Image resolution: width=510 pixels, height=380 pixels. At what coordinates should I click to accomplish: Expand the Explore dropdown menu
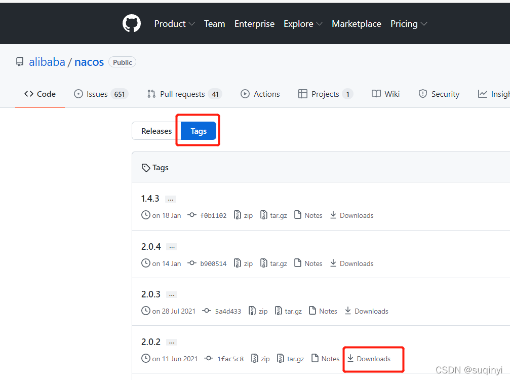(303, 24)
